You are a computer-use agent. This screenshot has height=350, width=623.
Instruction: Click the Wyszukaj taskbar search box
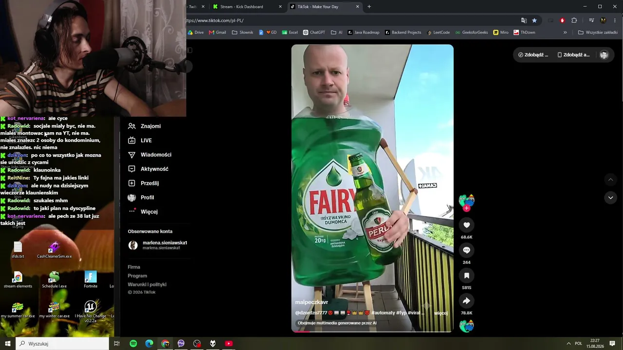pyautogui.click(x=62, y=344)
